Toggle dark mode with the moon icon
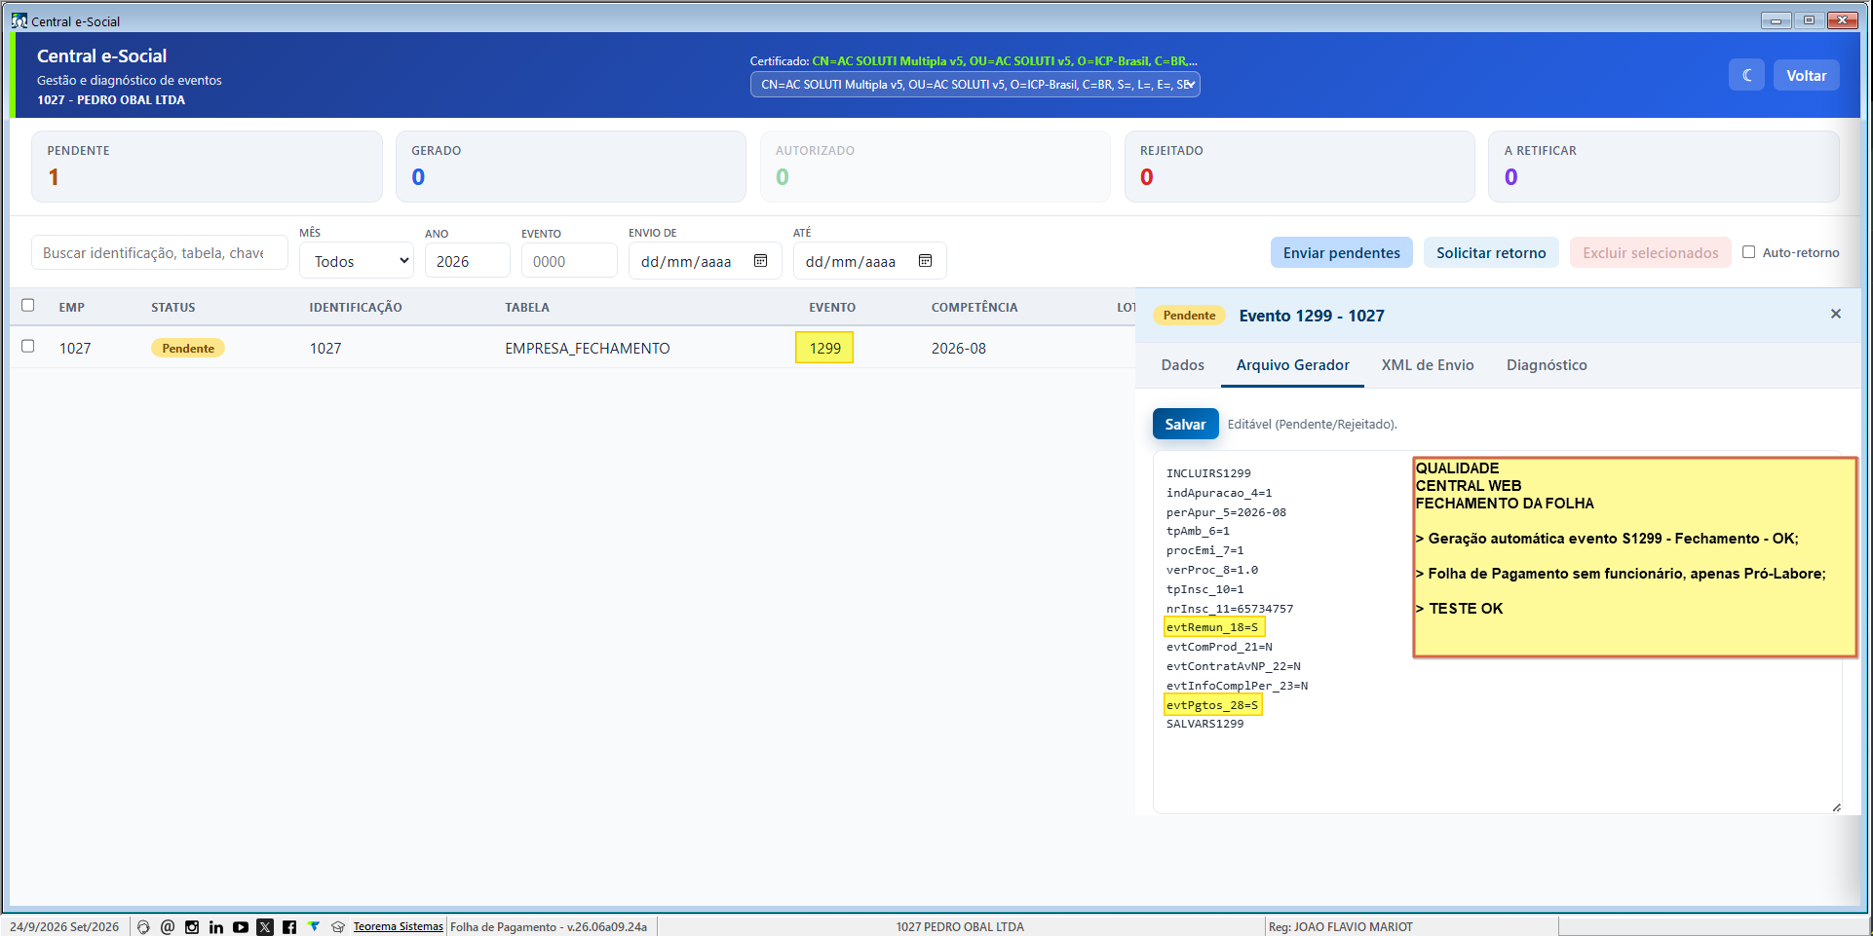This screenshot has height=936, width=1873. click(x=1746, y=75)
